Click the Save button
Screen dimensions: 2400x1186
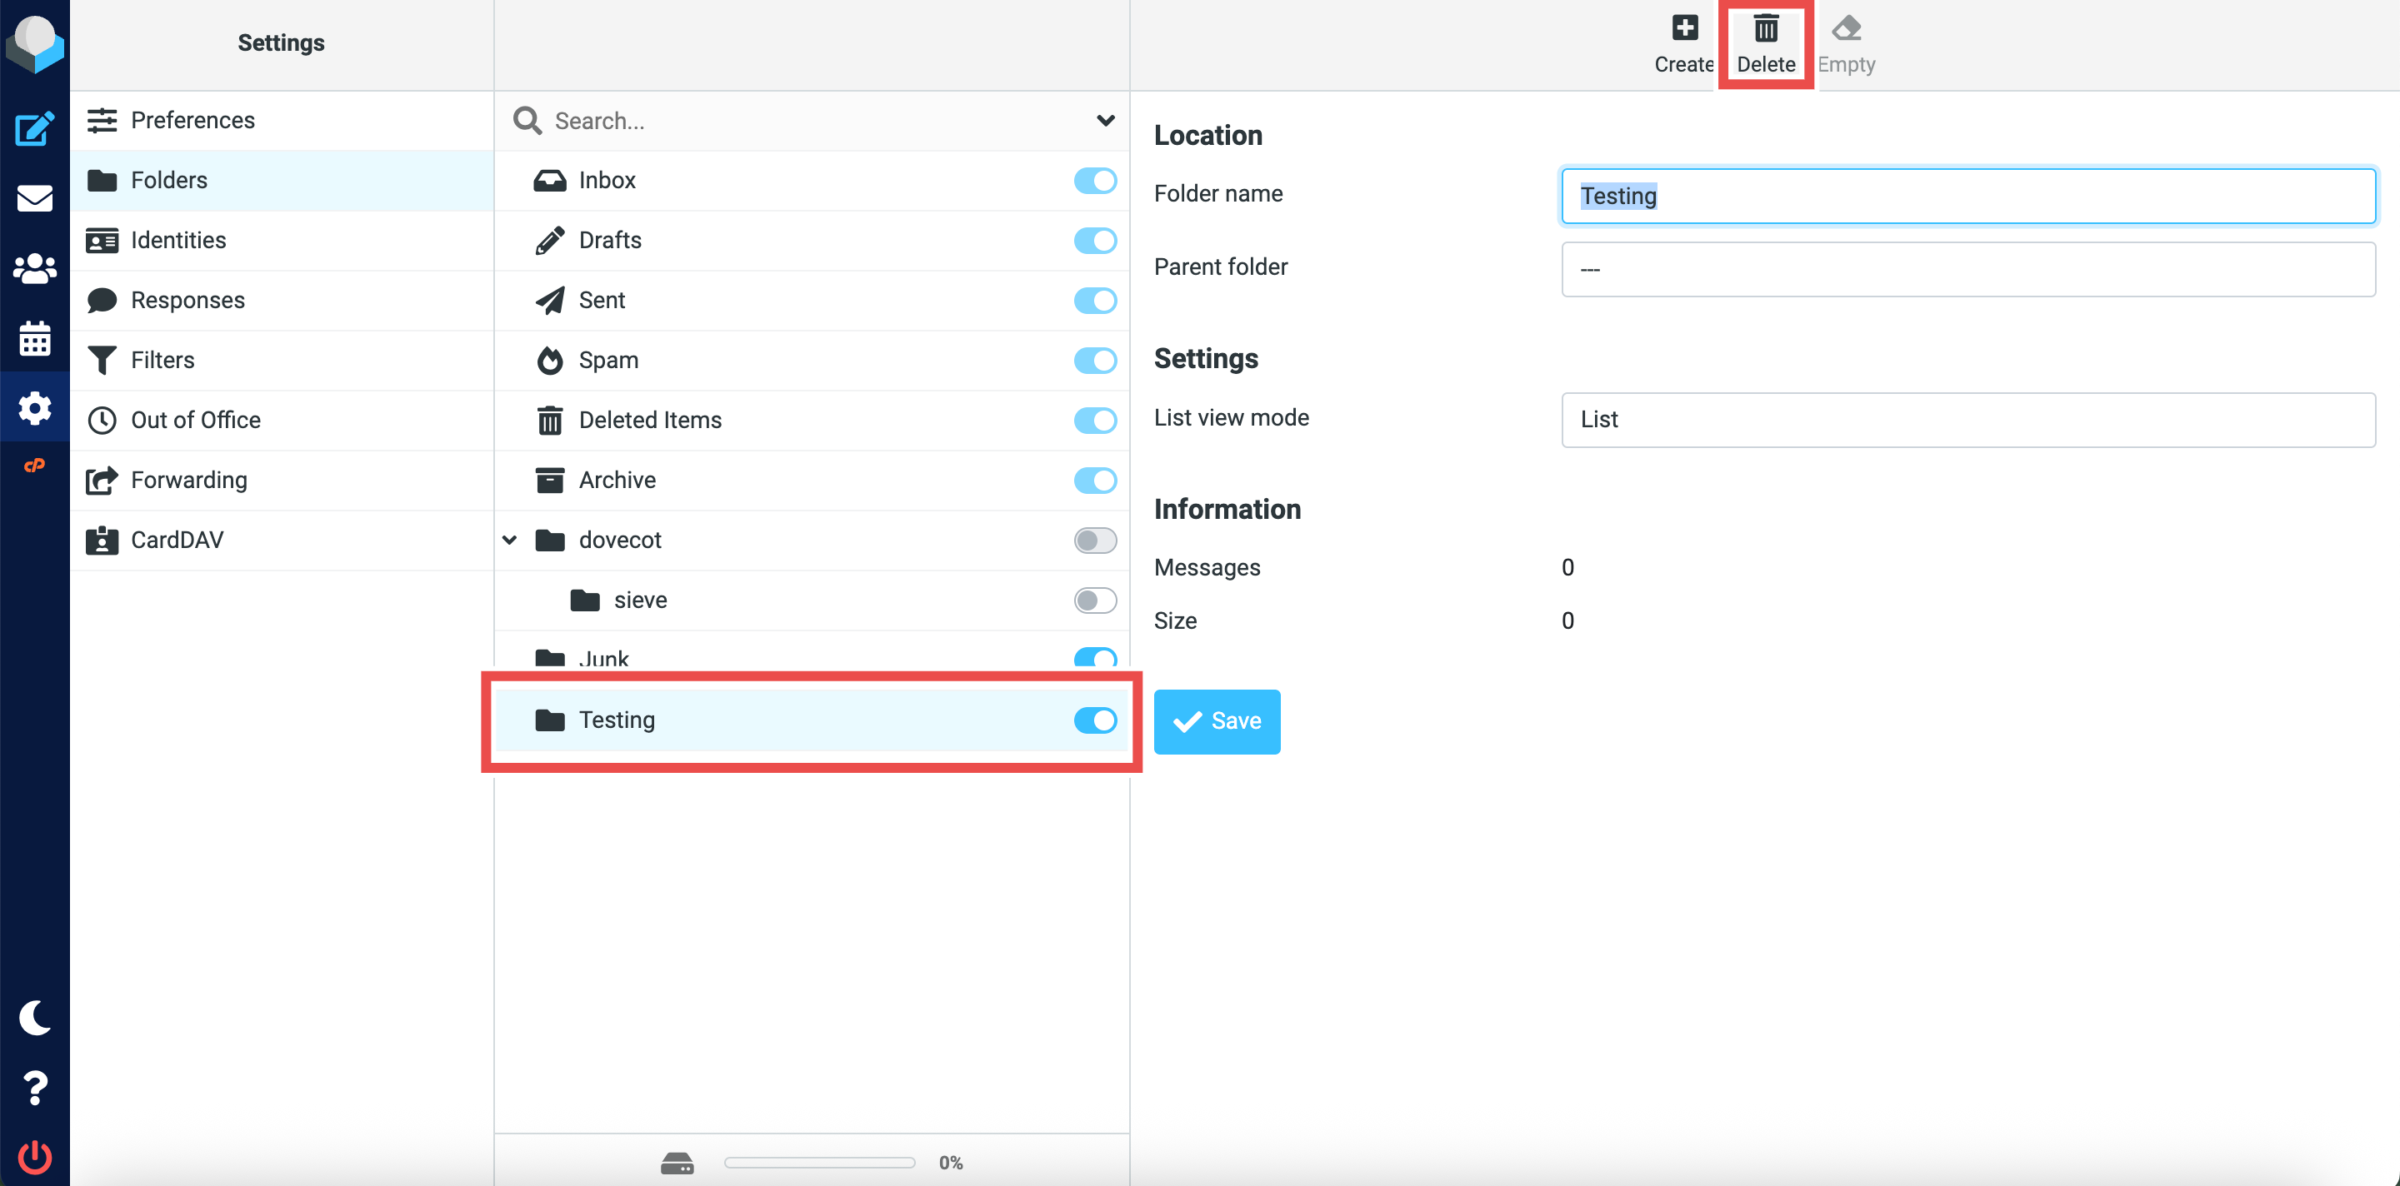(x=1216, y=721)
